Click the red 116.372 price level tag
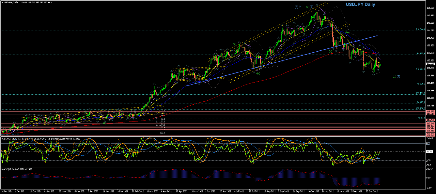 [x=430, y=111]
